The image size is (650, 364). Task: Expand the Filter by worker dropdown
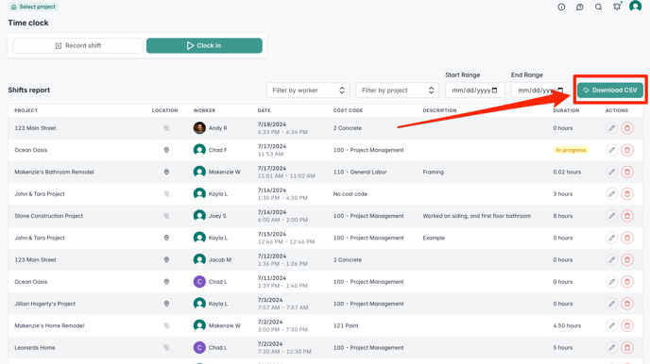(x=308, y=91)
